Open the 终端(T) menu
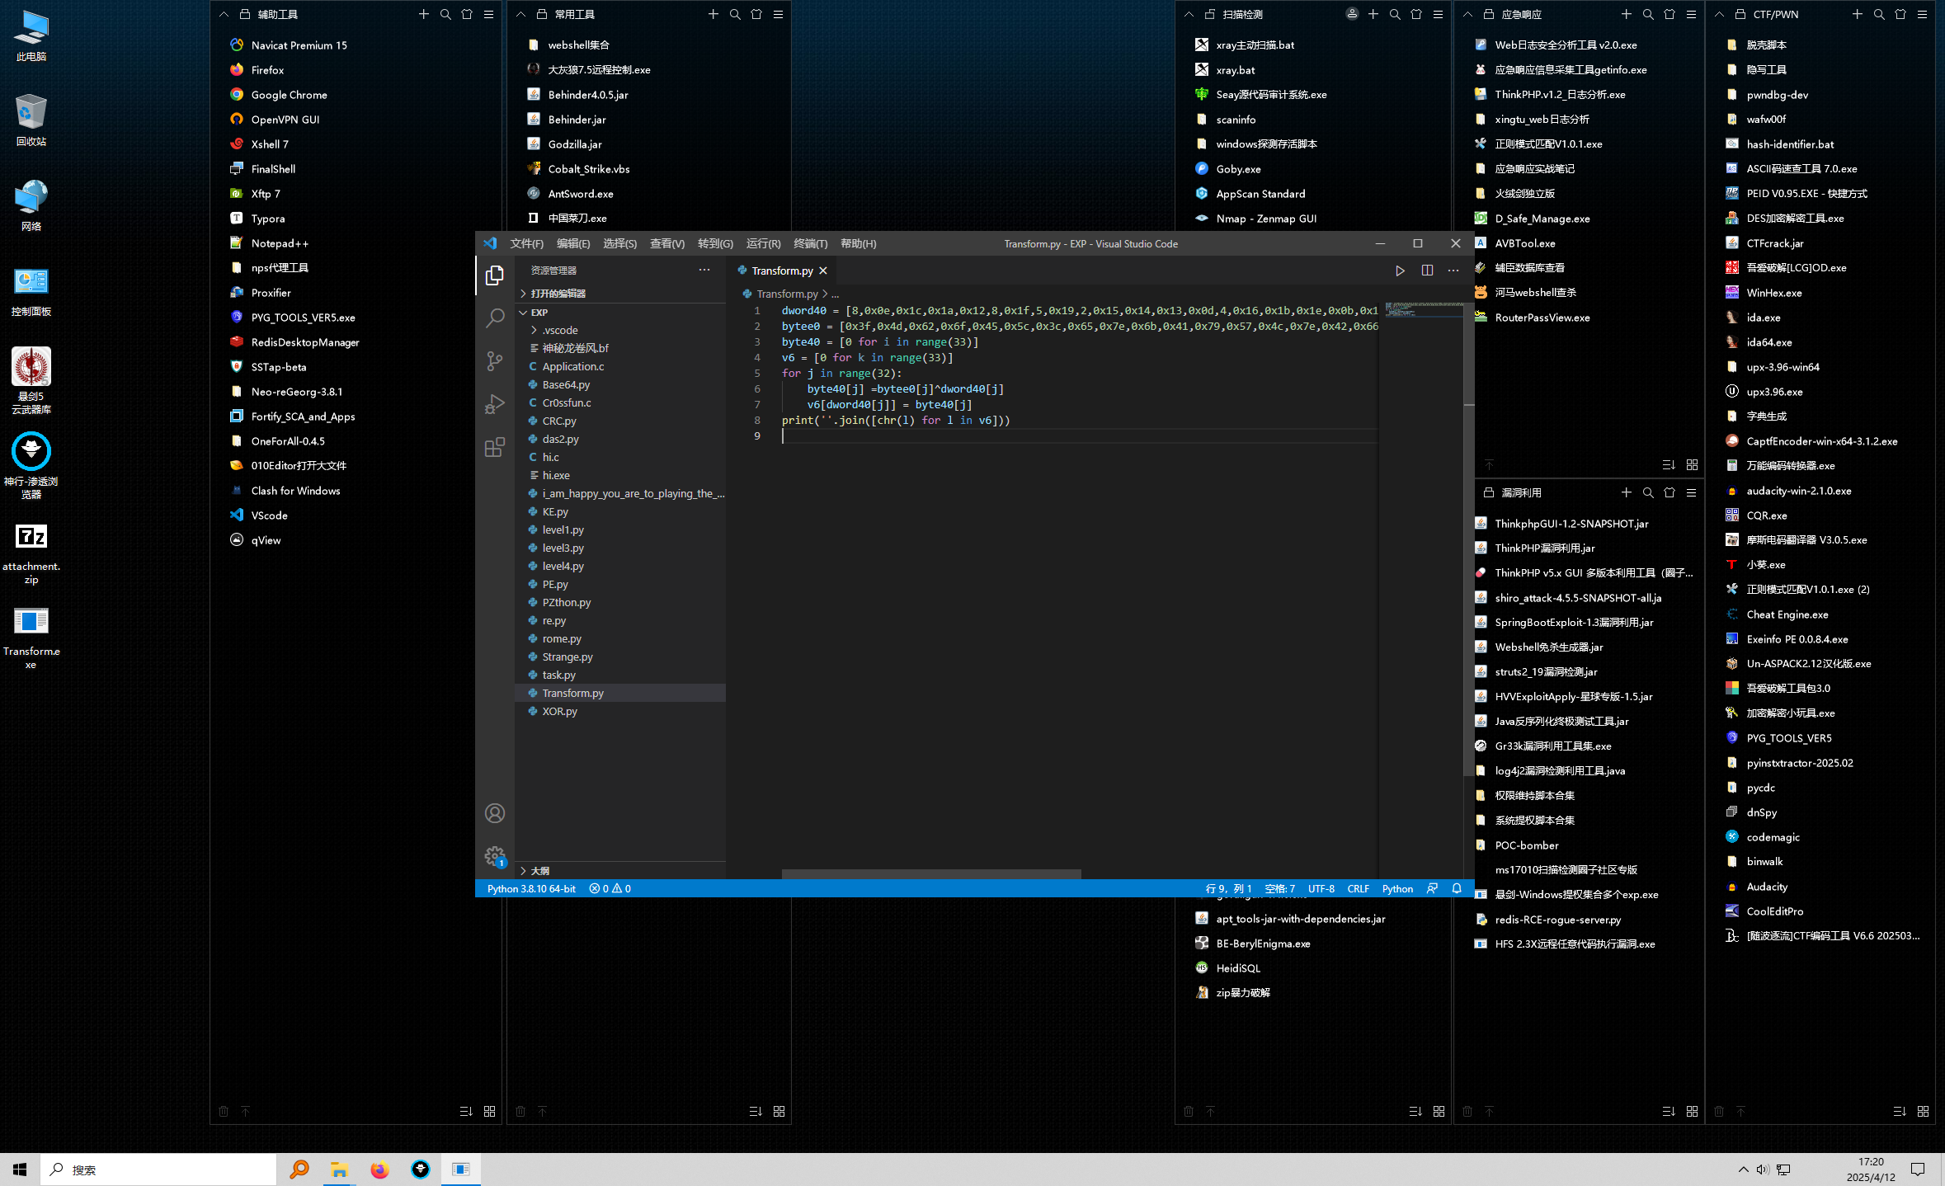1945x1186 pixels. [810, 243]
